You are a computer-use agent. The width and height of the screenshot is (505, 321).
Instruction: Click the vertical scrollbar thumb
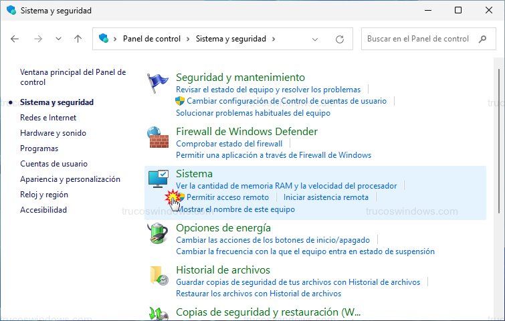(499, 140)
